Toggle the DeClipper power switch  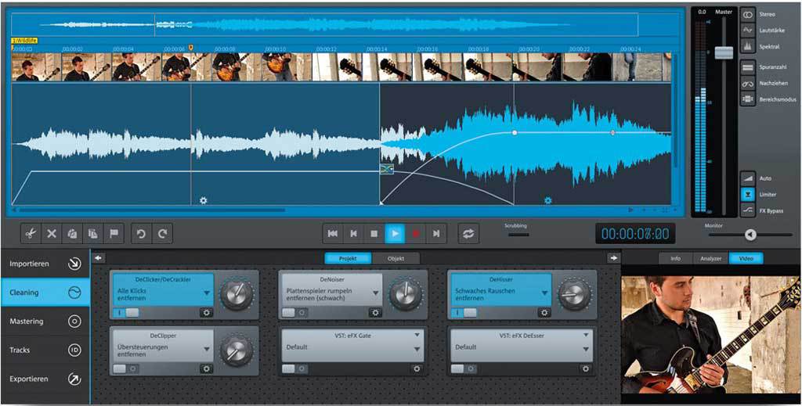coord(126,368)
